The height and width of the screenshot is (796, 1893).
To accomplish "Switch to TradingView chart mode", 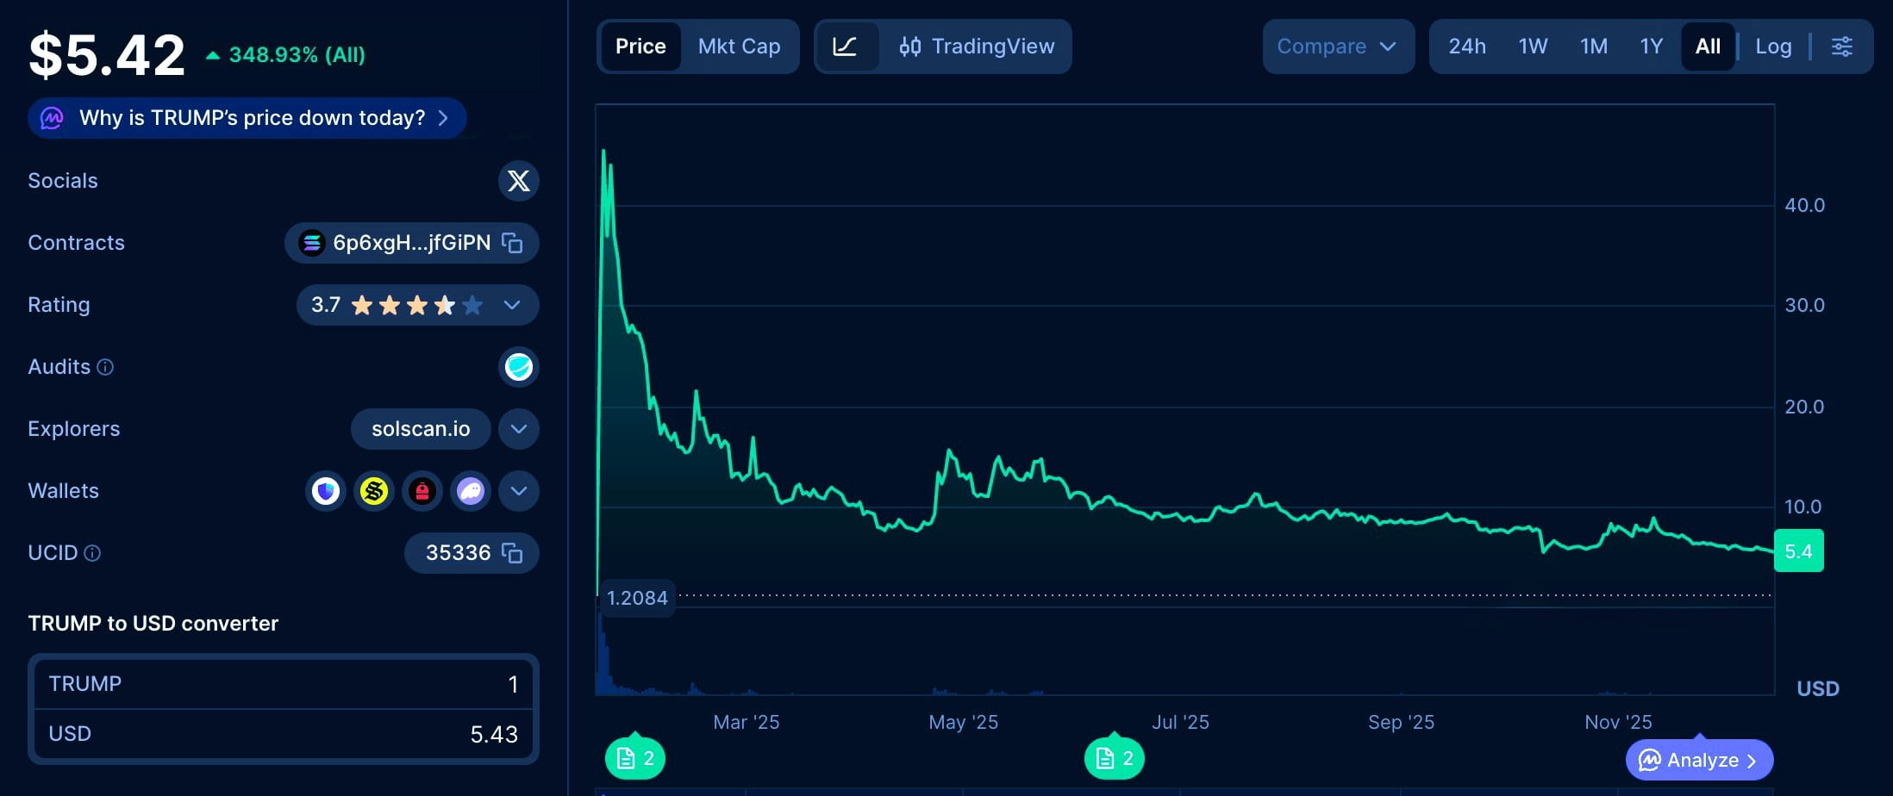I will coord(977,47).
